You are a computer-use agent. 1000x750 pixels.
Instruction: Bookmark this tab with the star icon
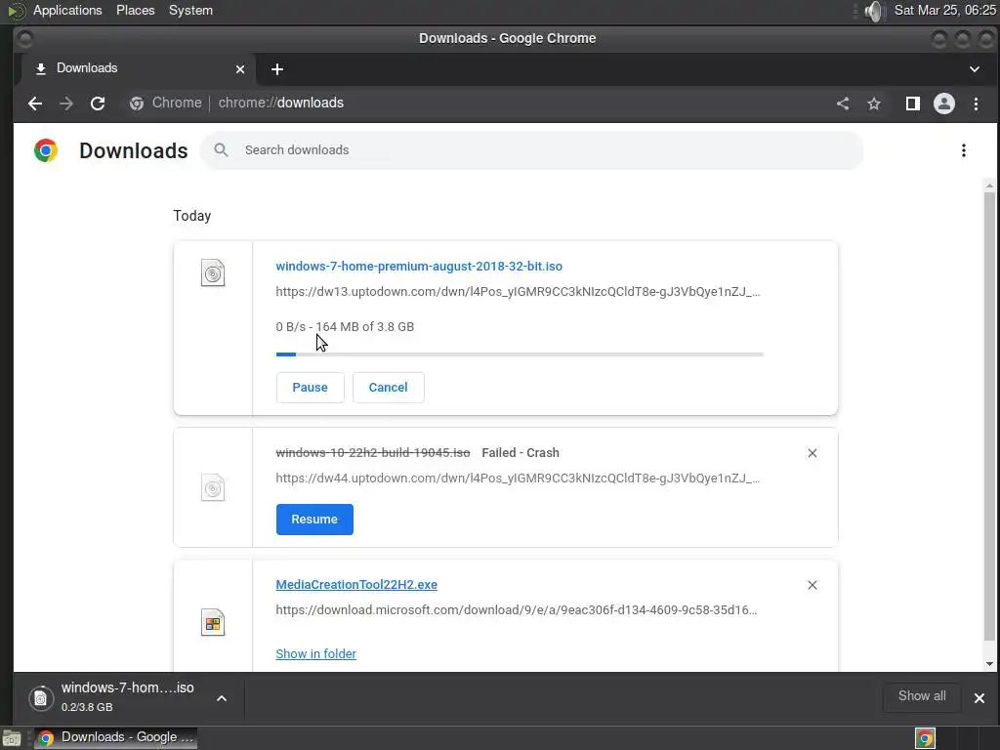point(874,104)
